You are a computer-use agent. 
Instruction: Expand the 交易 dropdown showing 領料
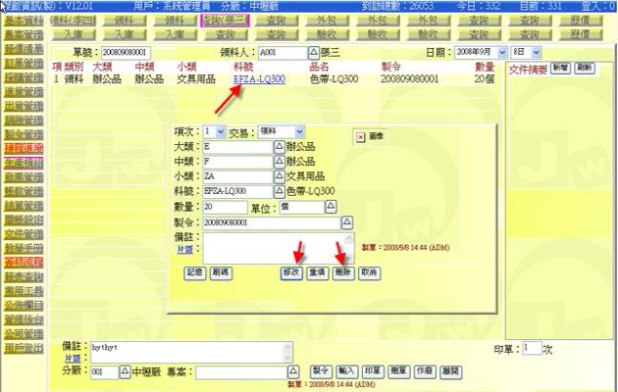[299, 130]
